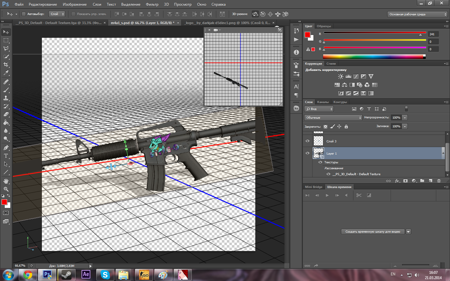Image resolution: width=450 pixels, height=281 pixels.
Task: Select the Horizontal Type tool
Action: tap(6, 156)
